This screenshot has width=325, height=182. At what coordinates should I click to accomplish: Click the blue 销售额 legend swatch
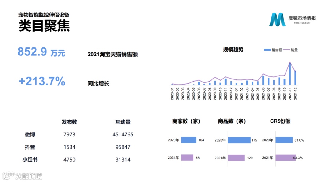click(x=267, y=50)
